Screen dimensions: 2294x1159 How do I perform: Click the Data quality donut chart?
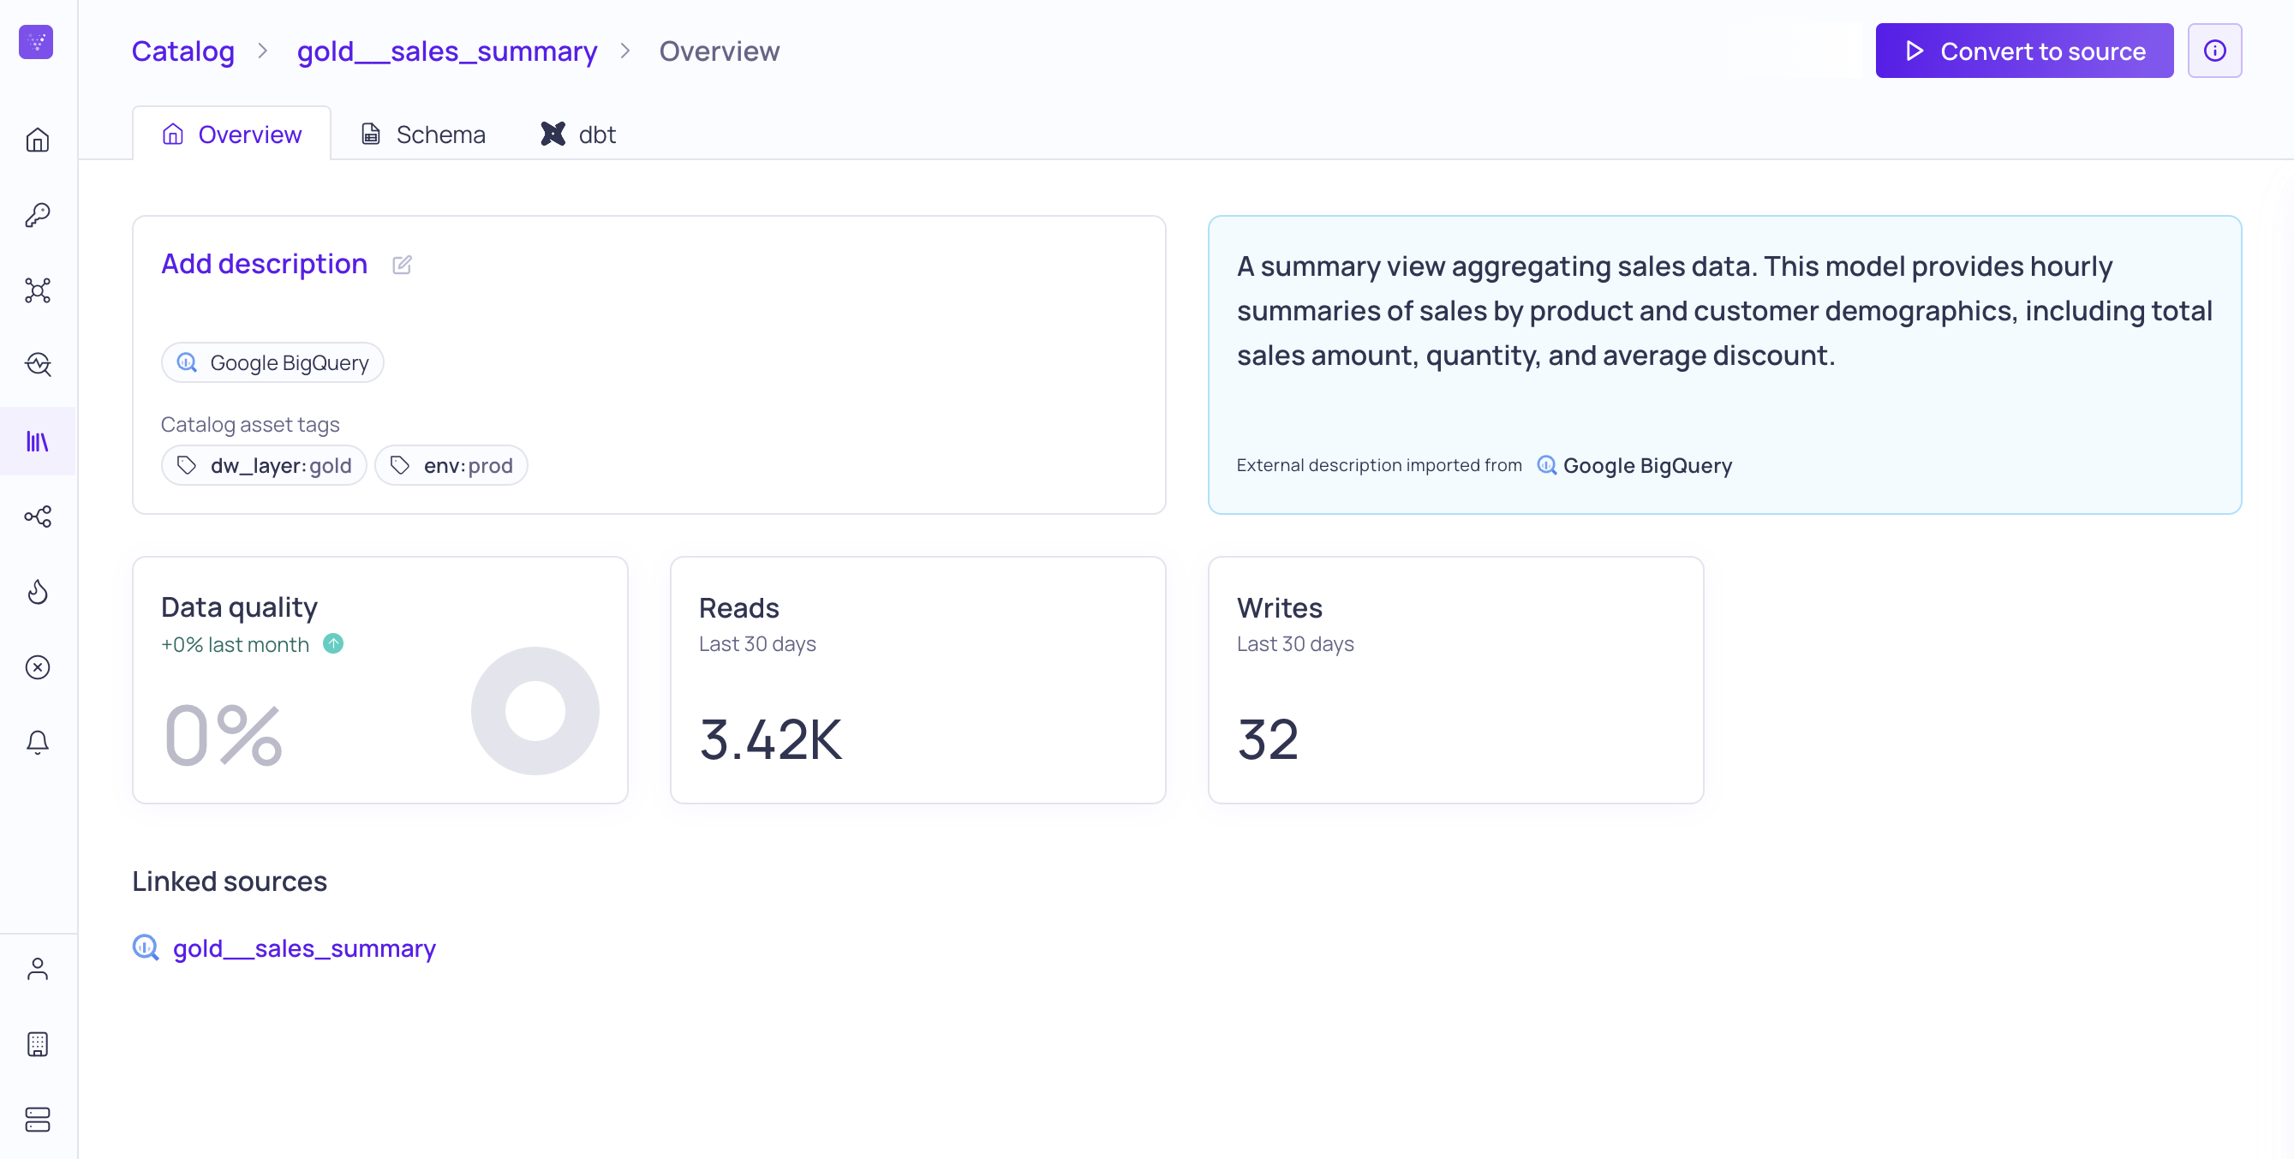click(535, 711)
